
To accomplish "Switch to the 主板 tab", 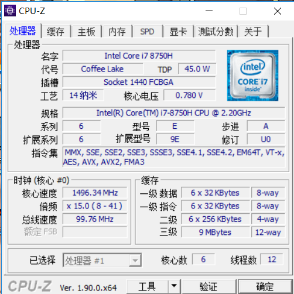I will coord(86,32).
